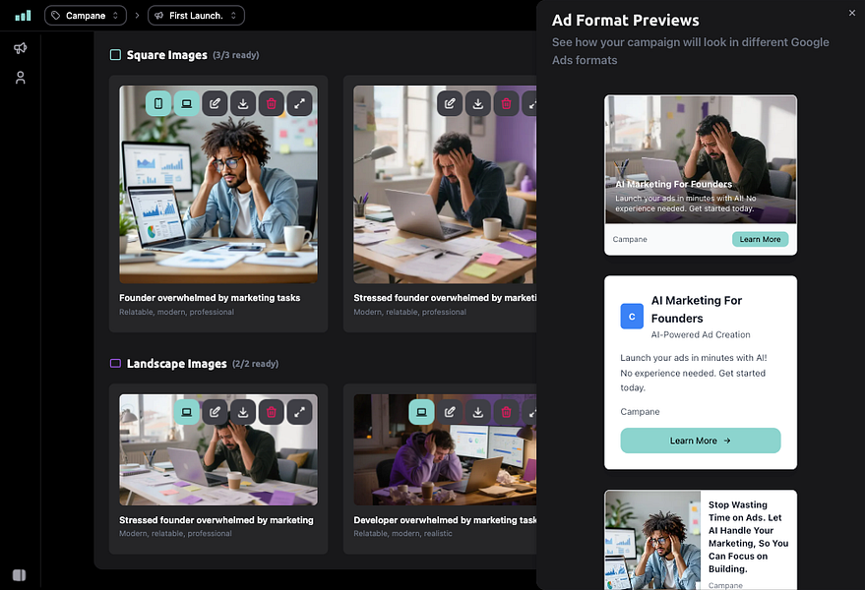Image resolution: width=865 pixels, height=590 pixels.
Task: Click Learn More in image ad preview
Action: tap(760, 239)
